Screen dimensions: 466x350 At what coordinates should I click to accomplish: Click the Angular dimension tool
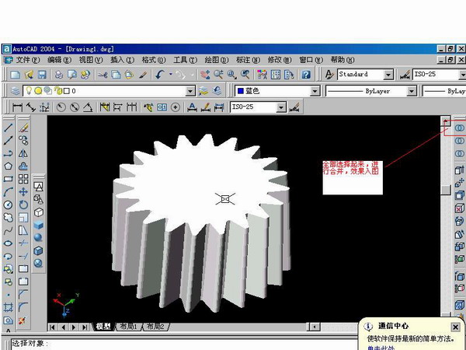(x=88, y=107)
